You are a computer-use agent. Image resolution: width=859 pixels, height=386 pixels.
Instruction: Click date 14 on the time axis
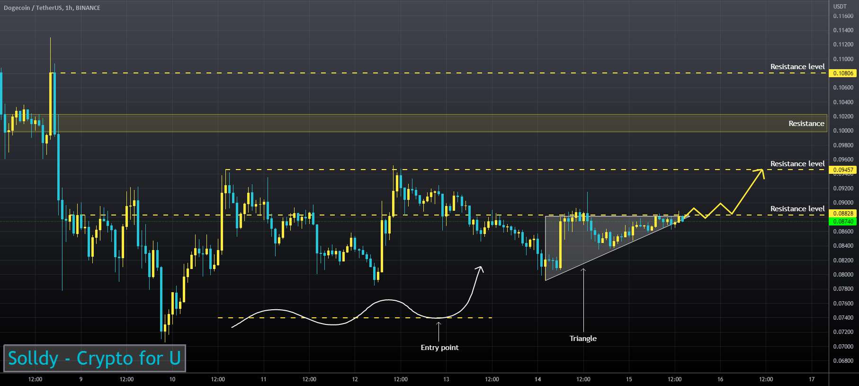click(x=537, y=379)
